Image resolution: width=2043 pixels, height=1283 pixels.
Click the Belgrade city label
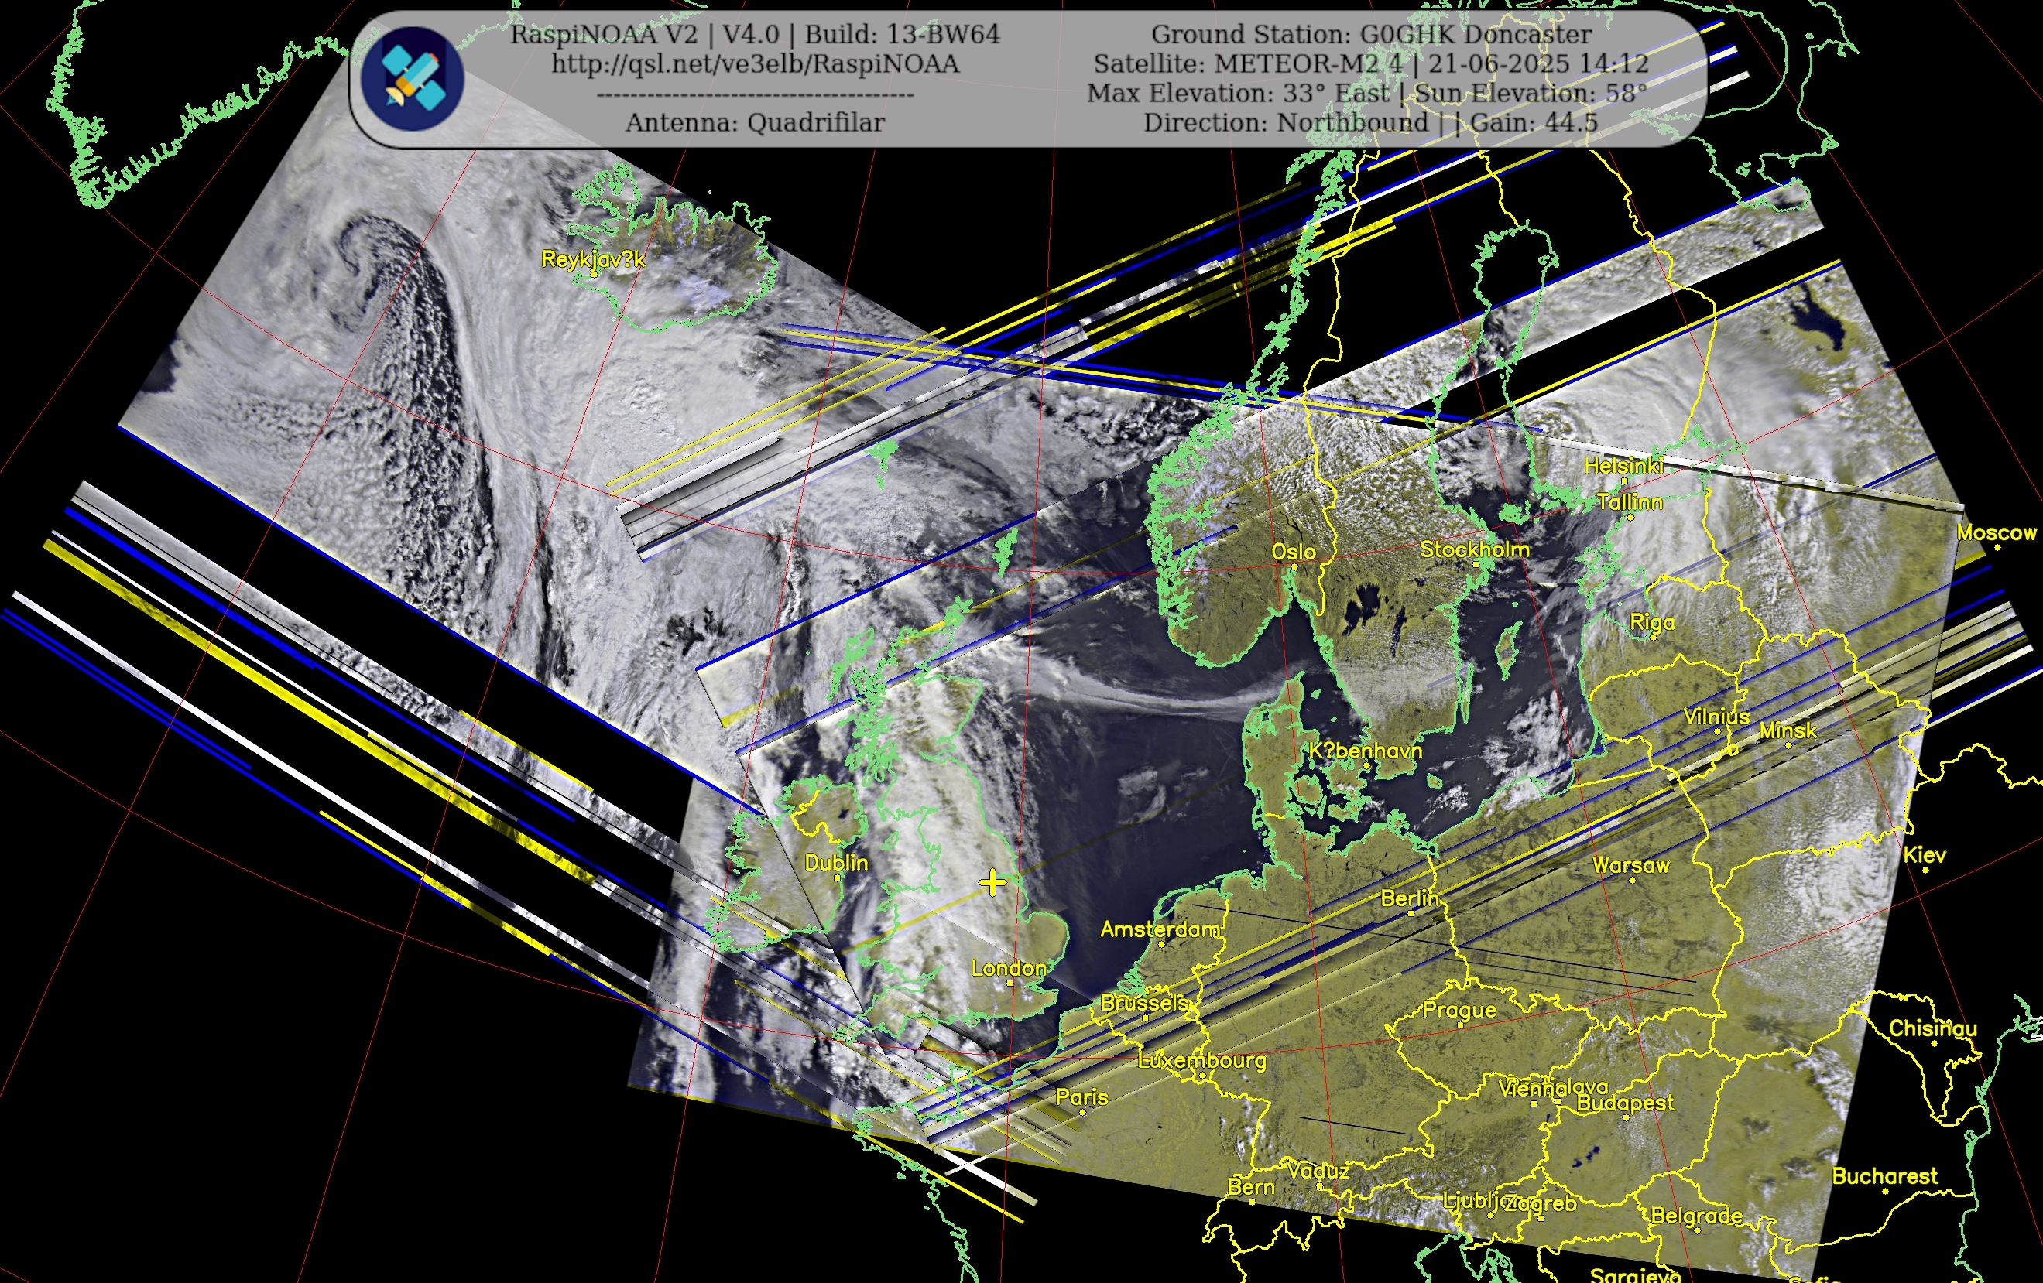click(x=1696, y=1215)
